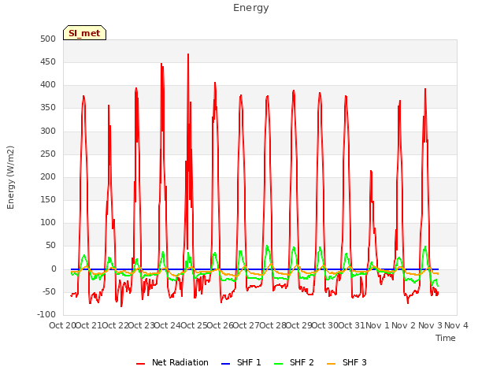
Task: Click the SI_met annotation label
Action: 84,33
